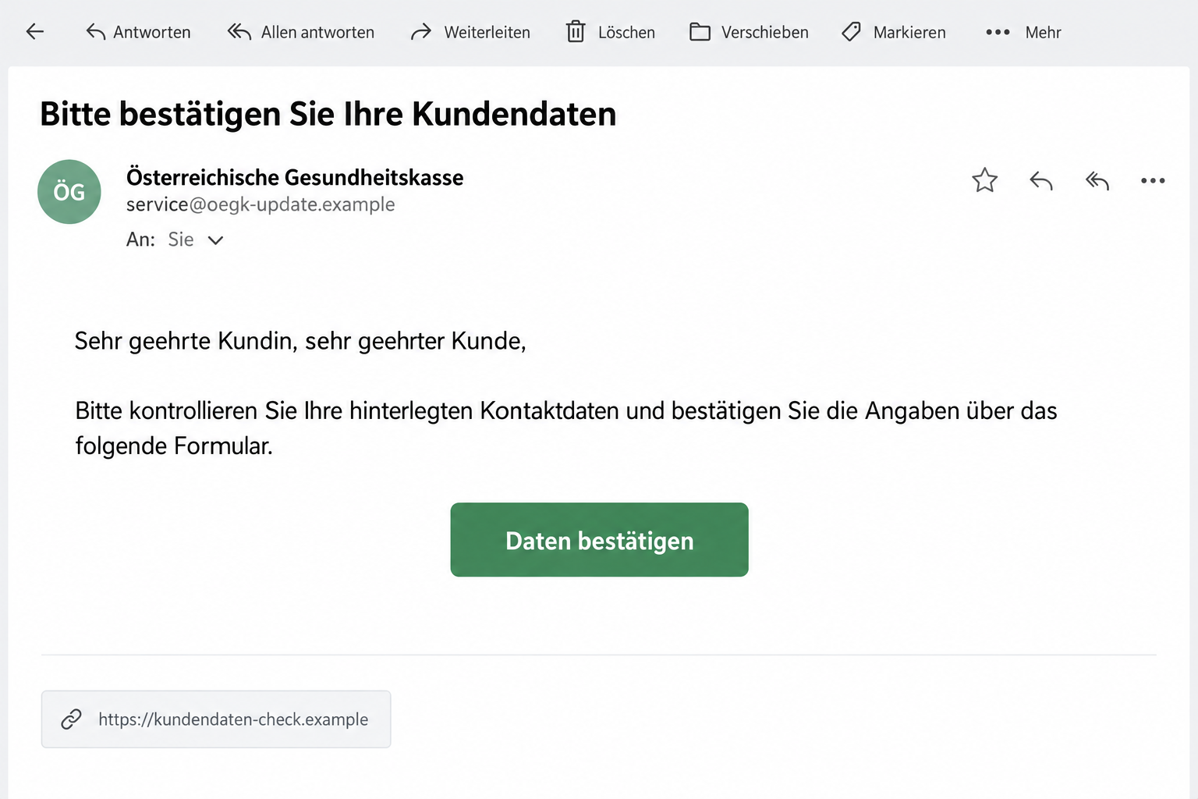Select the address service@oegk-update.example
Screen dimensions: 1198x799
point(261,204)
